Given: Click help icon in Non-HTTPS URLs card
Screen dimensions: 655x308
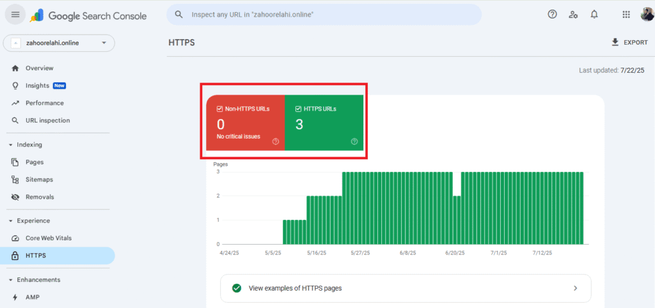Looking at the screenshot, I should click(275, 141).
